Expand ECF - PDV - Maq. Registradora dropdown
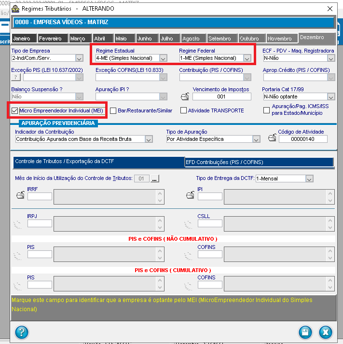343x344 pixels. (x=331, y=58)
